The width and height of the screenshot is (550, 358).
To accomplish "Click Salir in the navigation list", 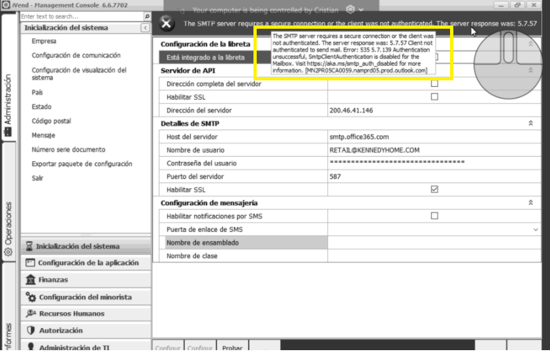I will pos(37,178).
